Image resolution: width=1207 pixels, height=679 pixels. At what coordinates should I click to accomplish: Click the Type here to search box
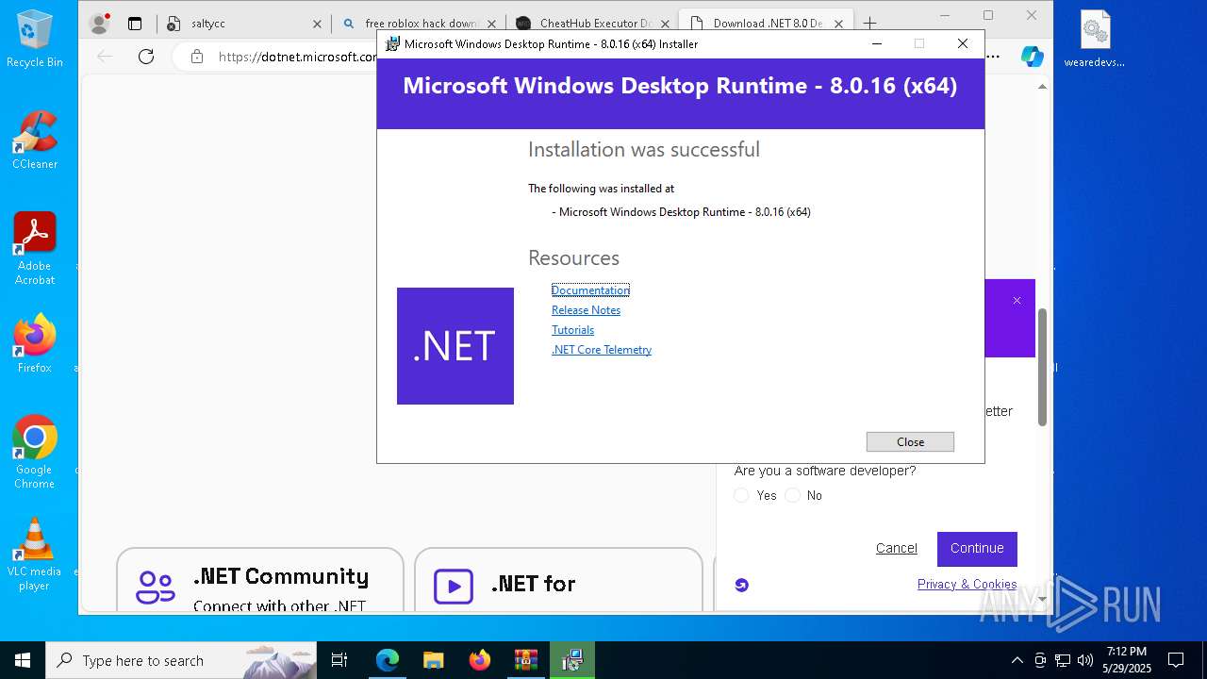click(181, 660)
